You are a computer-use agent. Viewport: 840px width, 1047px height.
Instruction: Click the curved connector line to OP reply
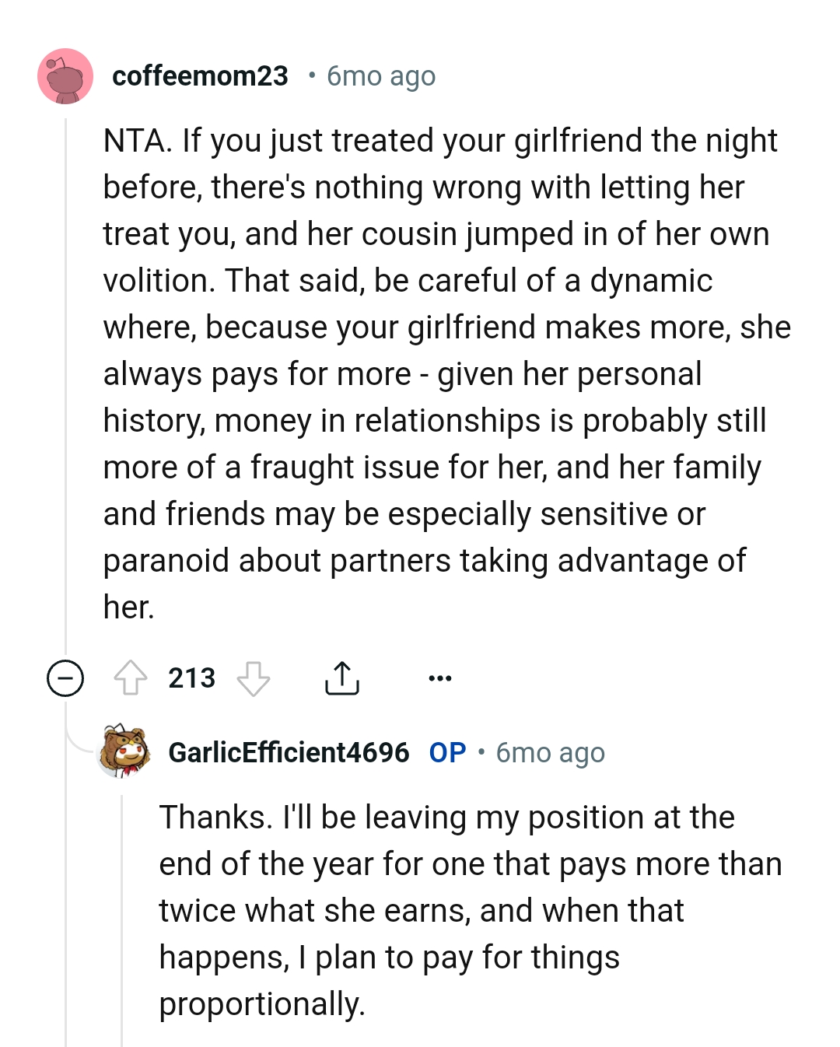pos(79,743)
